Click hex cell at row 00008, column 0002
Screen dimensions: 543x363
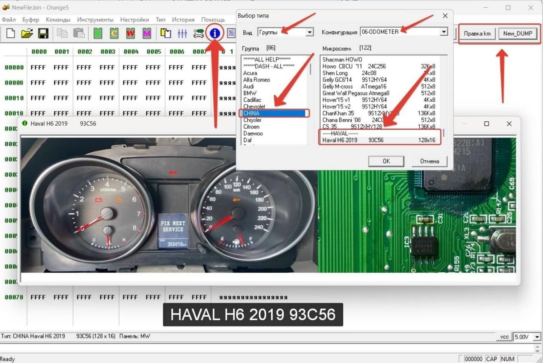pos(84,82)
